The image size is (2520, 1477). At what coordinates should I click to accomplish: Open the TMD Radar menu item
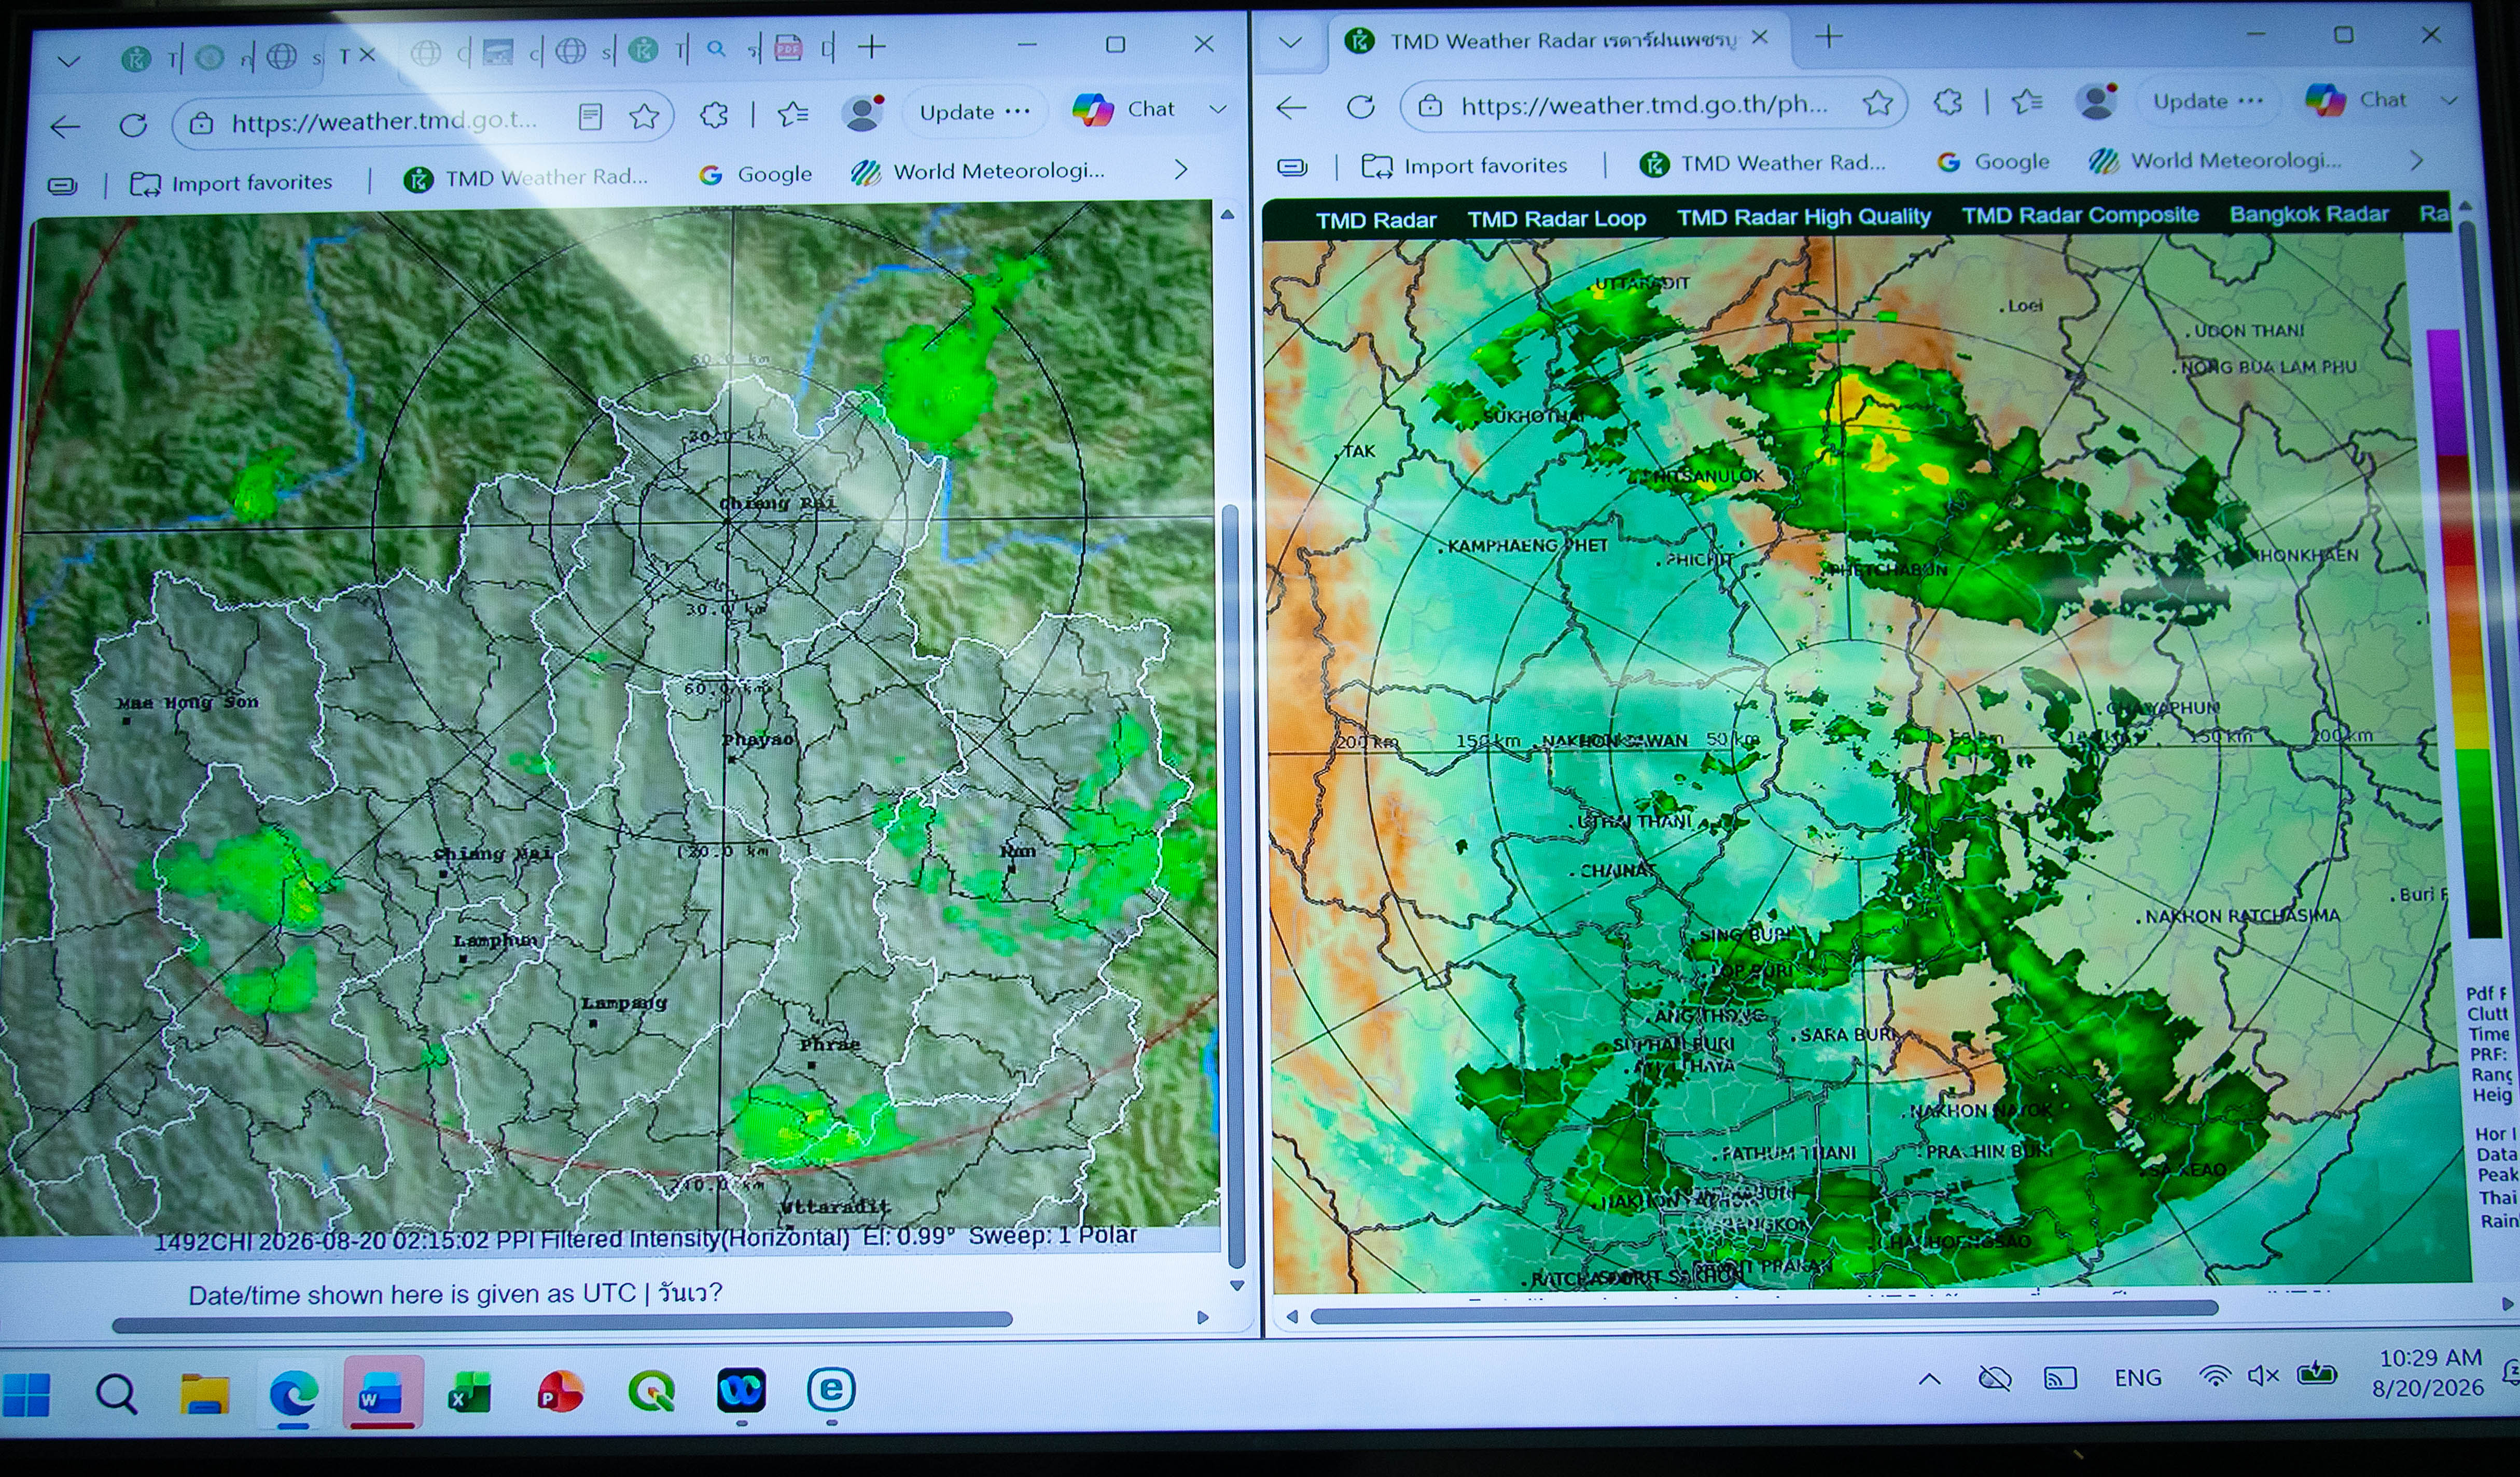click(x=1375, y=220)
